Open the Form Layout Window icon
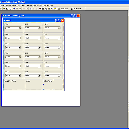The image size is (129, 129). (x=46, y=9)
